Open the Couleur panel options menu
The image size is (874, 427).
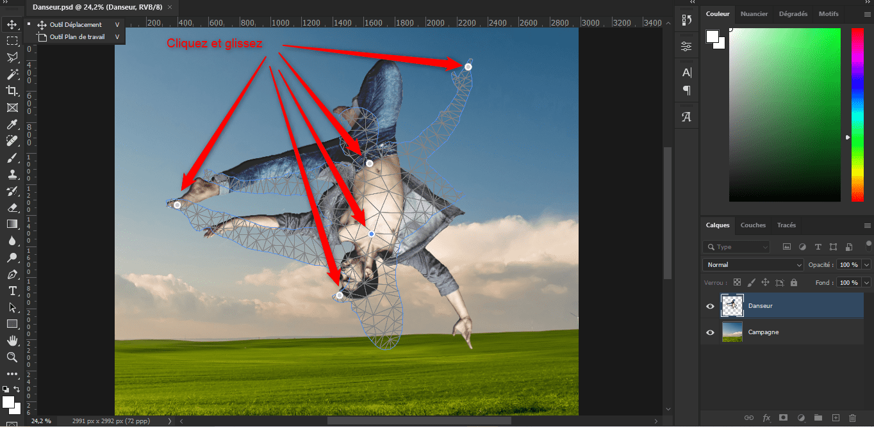click(868, 14)
